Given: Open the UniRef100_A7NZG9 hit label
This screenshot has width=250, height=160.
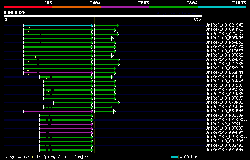Looking at the screenshot, I should pyautogui.click(x=224, y=34).
